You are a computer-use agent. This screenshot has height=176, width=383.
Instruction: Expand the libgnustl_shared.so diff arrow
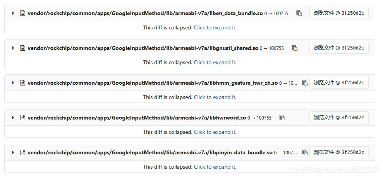pyautogui.click(x=13, y=48)
